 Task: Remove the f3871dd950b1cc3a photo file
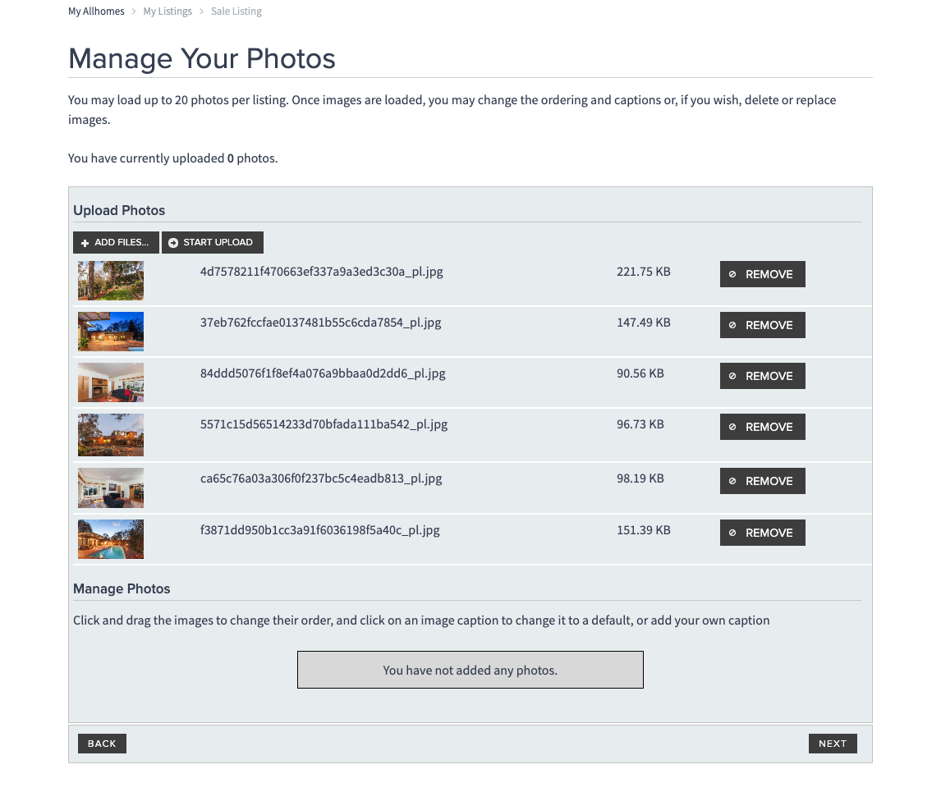point(762,533)
